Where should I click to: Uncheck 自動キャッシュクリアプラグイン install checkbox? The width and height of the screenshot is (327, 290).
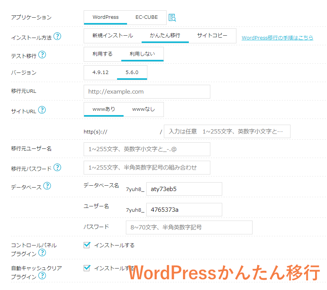87,268
